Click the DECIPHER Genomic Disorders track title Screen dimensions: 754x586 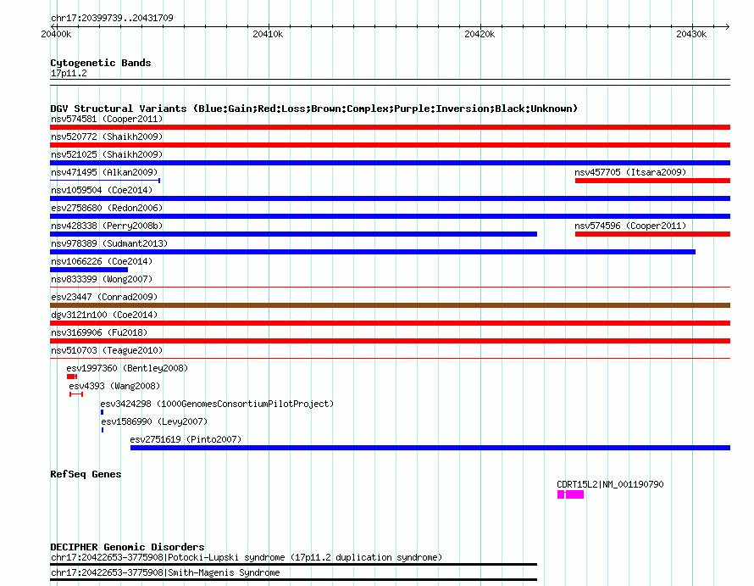pos(127,547)
